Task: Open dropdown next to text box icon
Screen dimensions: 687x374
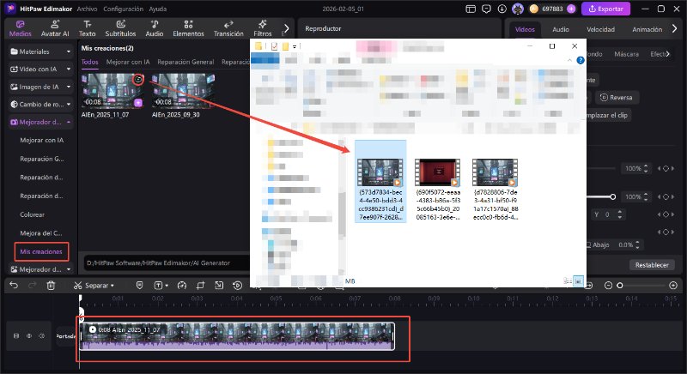Action: point(167,286)
